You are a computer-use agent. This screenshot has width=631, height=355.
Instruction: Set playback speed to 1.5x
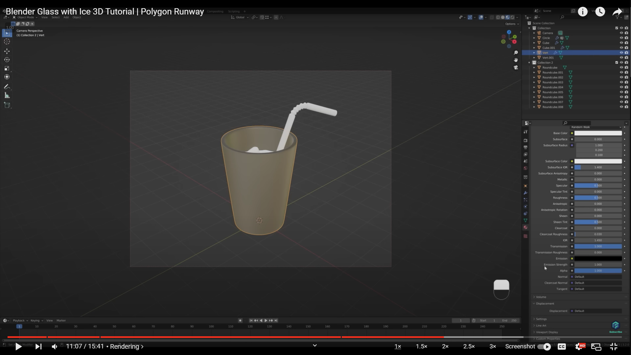pos(421,346)
